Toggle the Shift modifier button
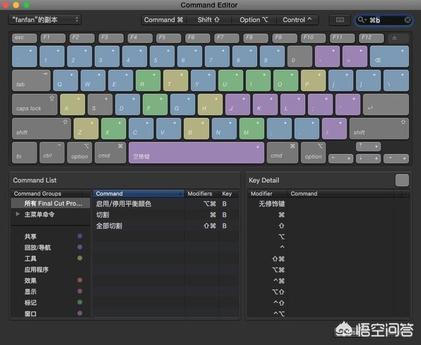Viewport: 421px width, 345px height. tap(209, 20)
